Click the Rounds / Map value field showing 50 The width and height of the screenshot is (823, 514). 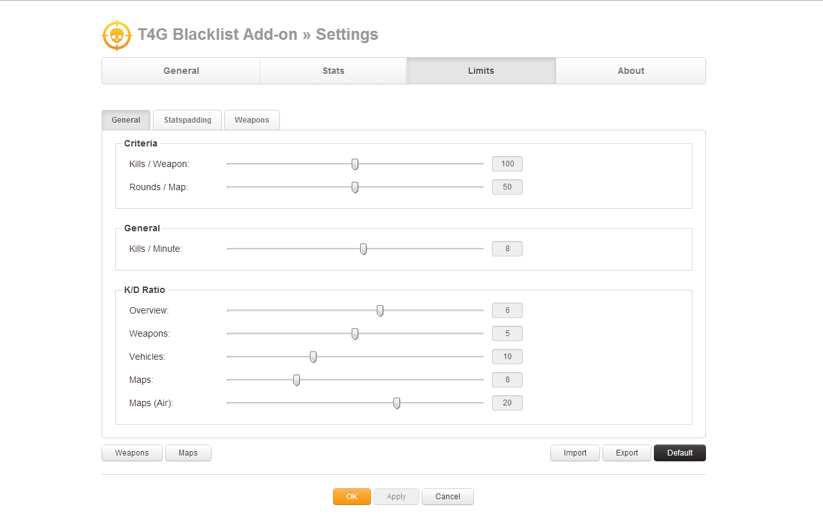[x=507, y=187]
